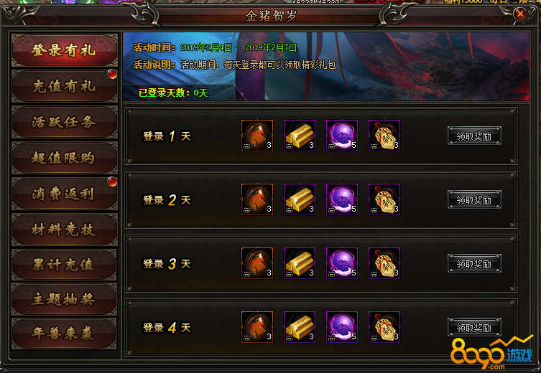Screen dimensions: 541x373
Task: Click the purple orb reward in 登录 2 天 row
Action: (342, 199)
